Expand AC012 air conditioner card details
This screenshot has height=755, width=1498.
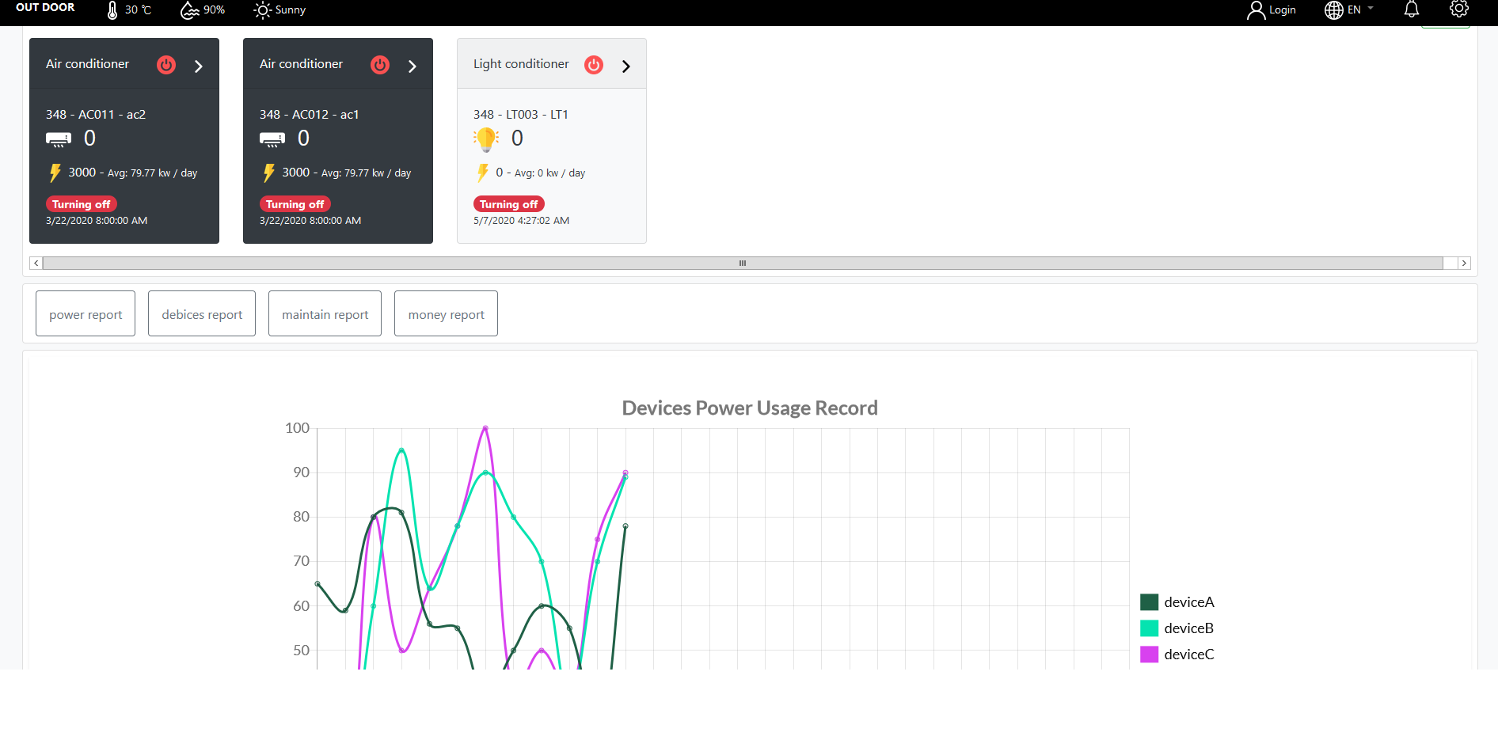pyautogui.click(x=413, y=66)
